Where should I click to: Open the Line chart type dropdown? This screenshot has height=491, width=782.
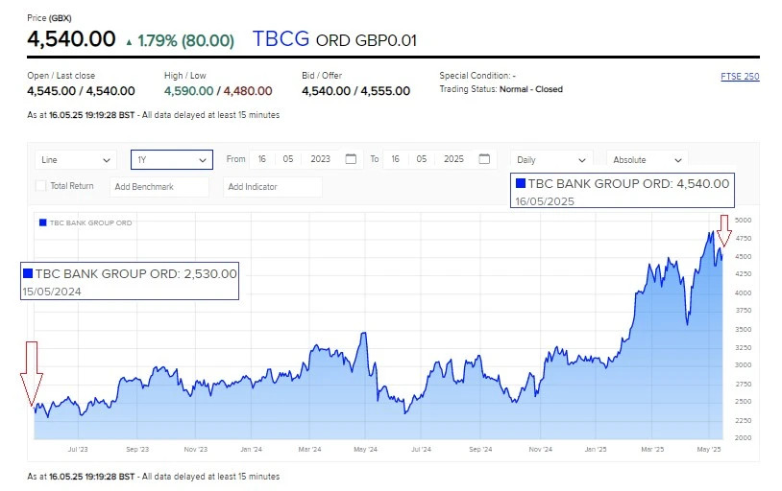click(x=76, y=160)
